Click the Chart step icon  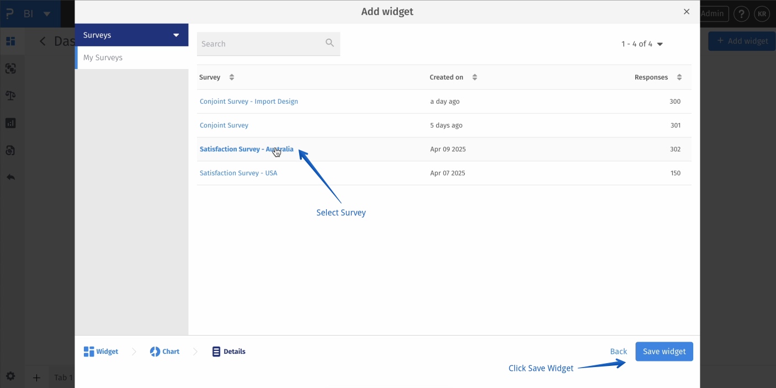click(155, 352)
